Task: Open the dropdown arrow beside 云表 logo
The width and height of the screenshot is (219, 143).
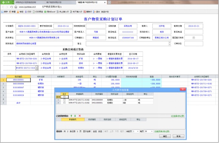Action: coord(13,2)
